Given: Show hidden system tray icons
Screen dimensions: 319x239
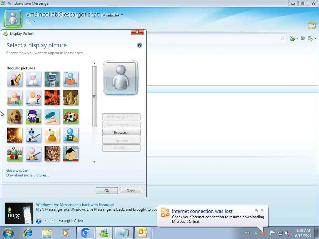Looking at the screenshot, I should click(255, 233).
